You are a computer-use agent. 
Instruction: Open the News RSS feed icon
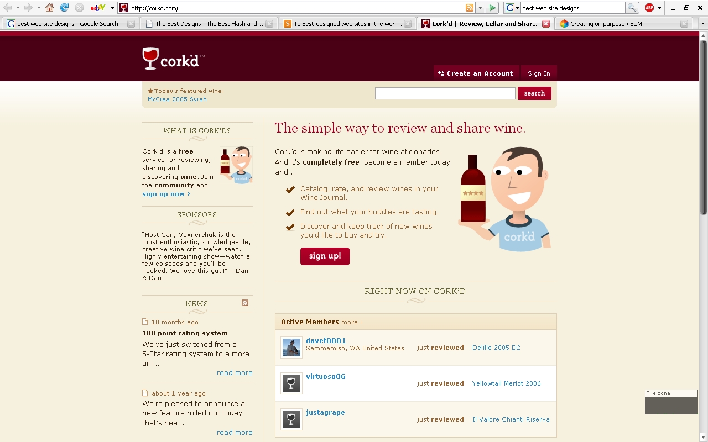(x=245, y=303)
